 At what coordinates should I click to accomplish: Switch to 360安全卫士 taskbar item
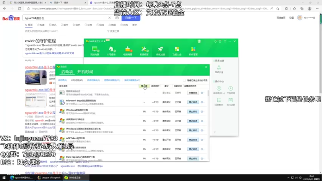point(76,178)
